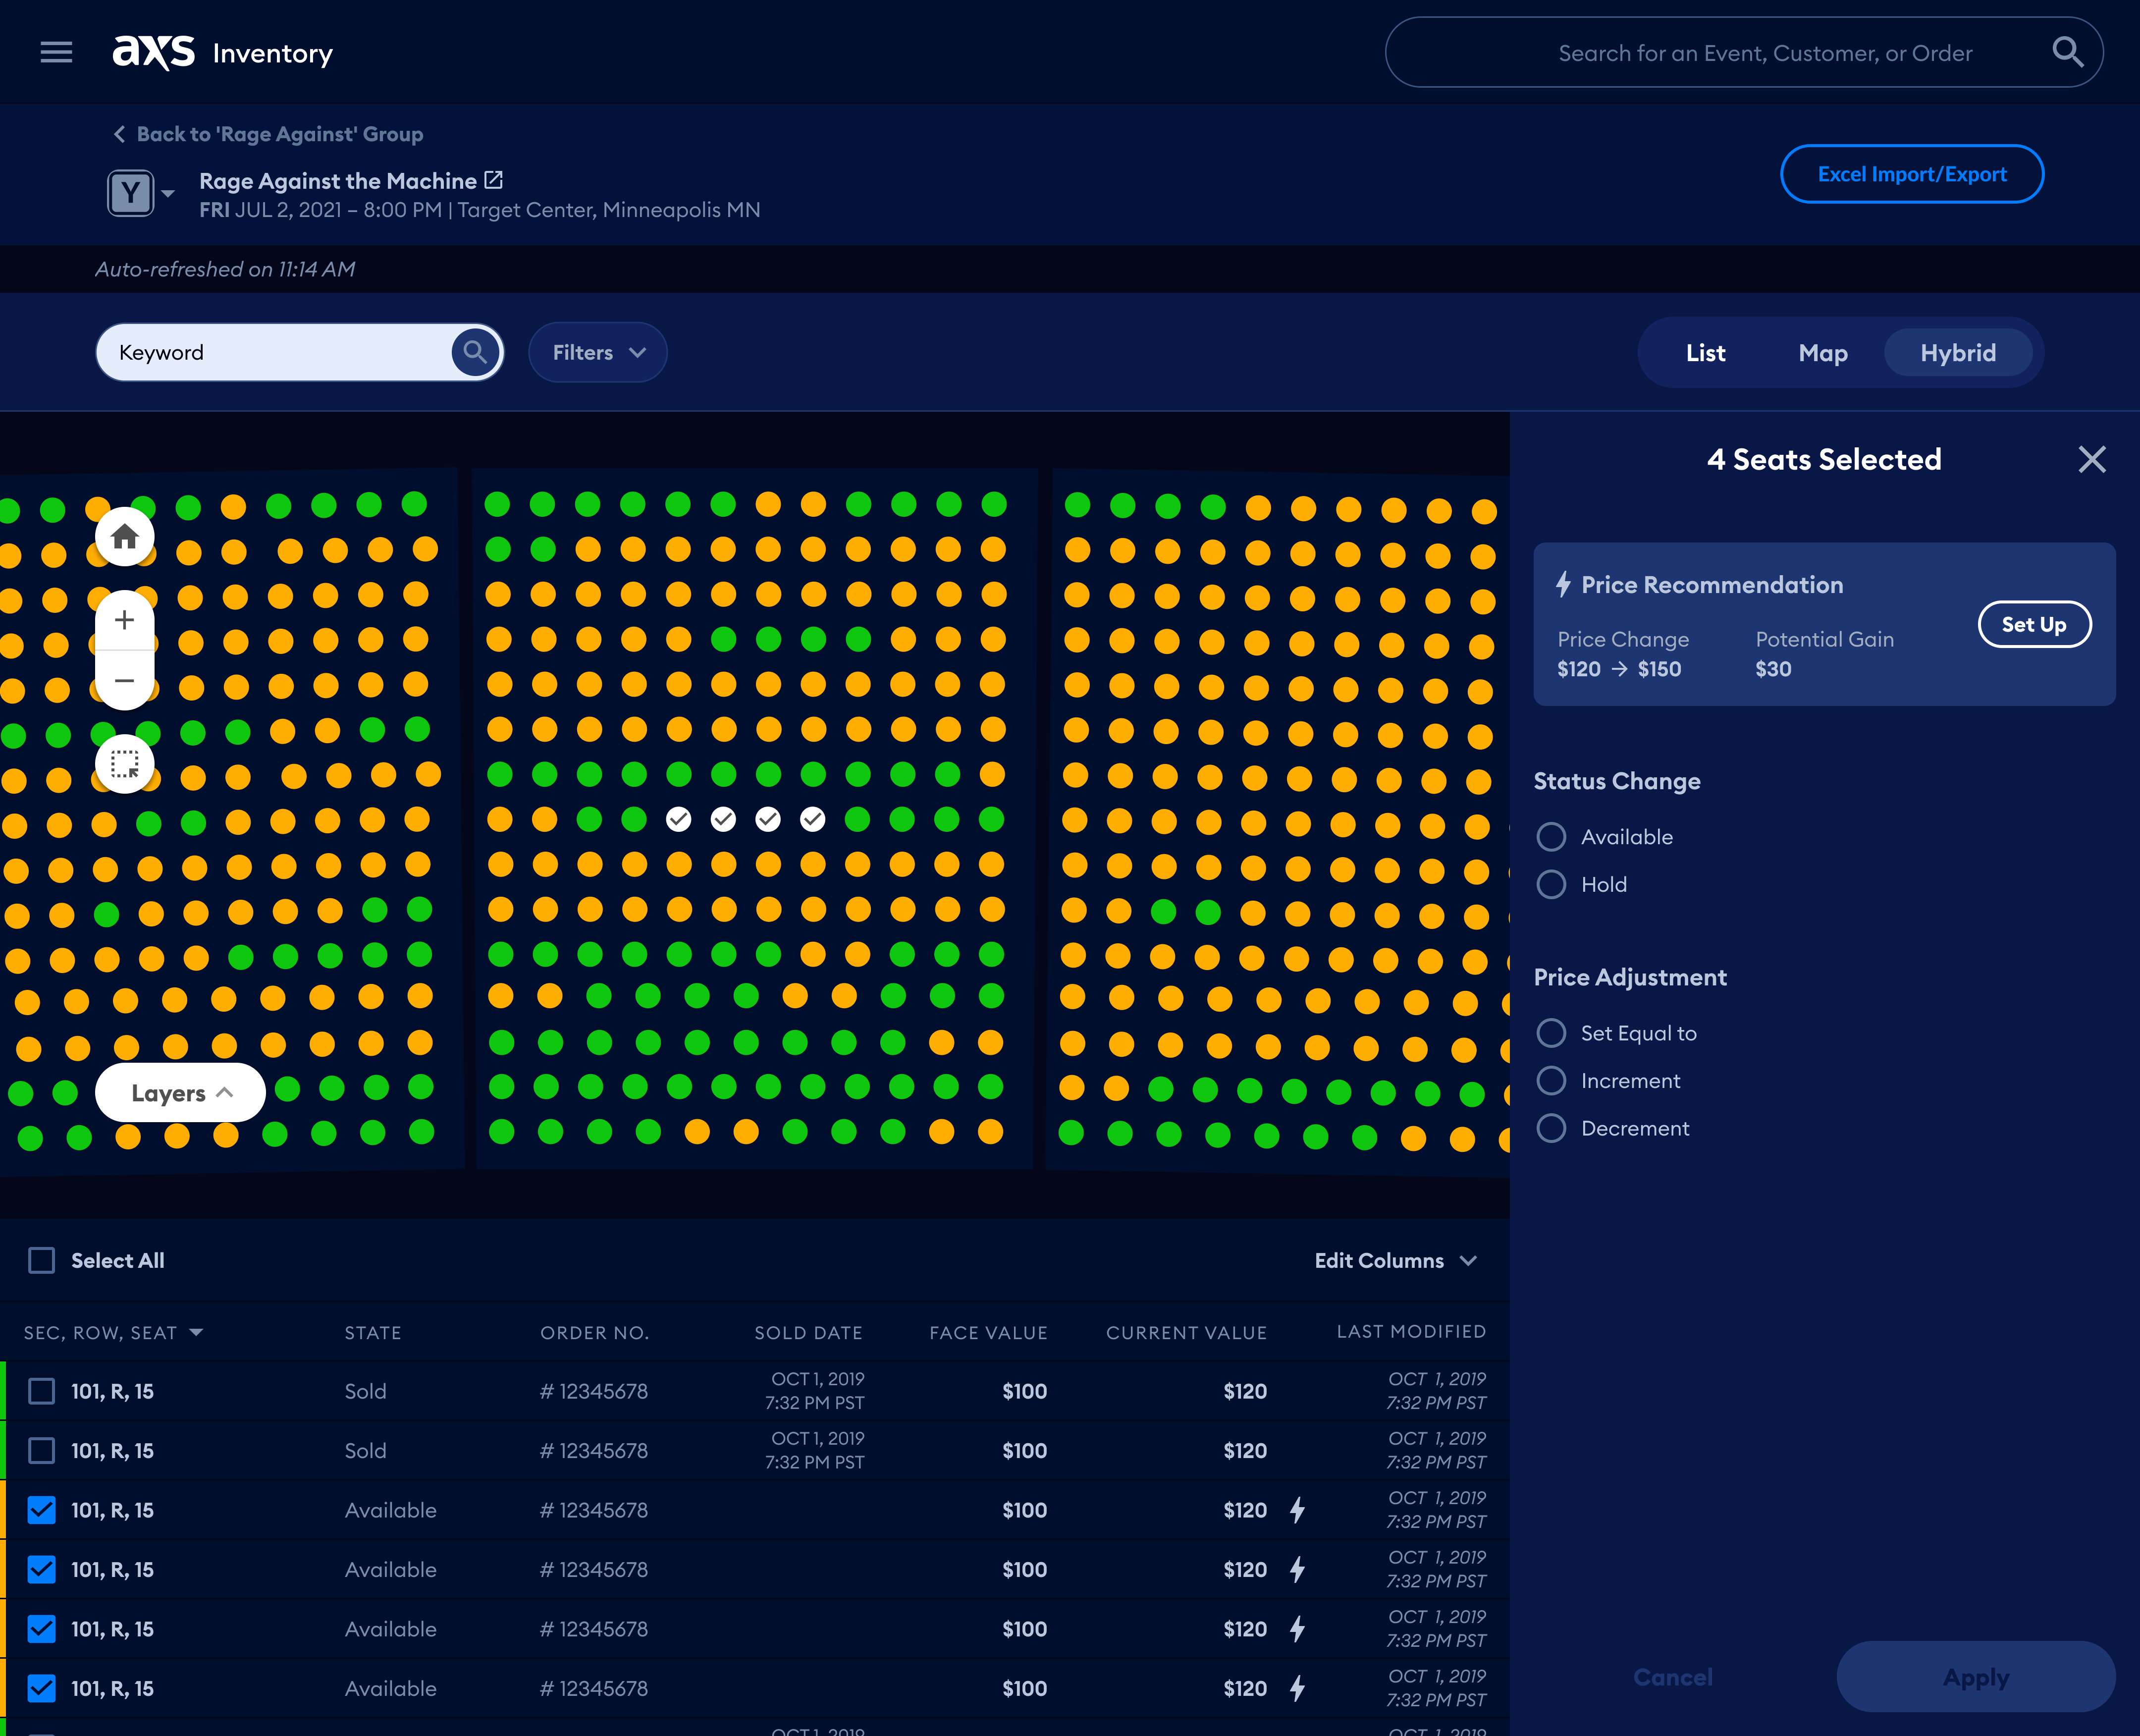Activate the rectangle seat selection tool
2140x1736 pixels.
tap(124, 764)
